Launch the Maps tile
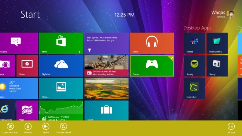Screen dimensions: 242x136 click(x=27, y=110)
